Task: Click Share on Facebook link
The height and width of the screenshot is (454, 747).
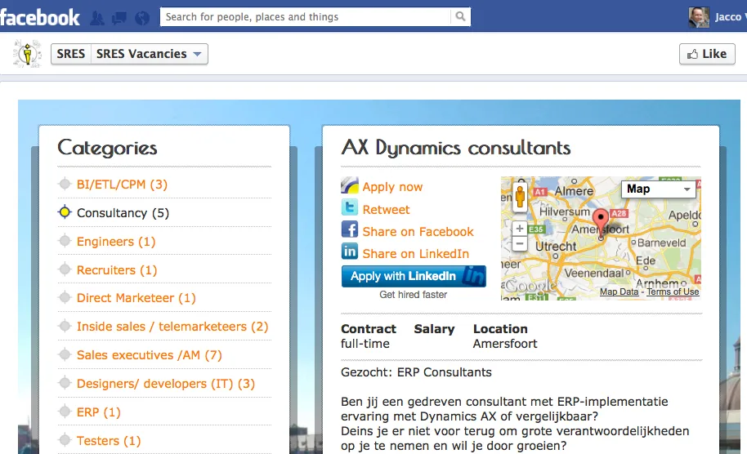Action: [418, 231]
